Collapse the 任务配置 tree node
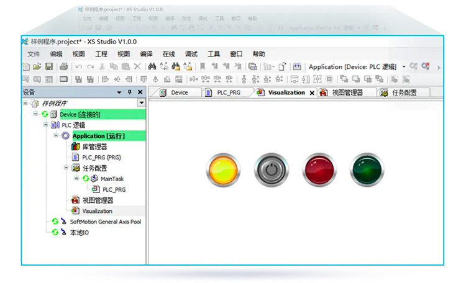The width and height of the screenshot is (466, 283). [66, 168]
